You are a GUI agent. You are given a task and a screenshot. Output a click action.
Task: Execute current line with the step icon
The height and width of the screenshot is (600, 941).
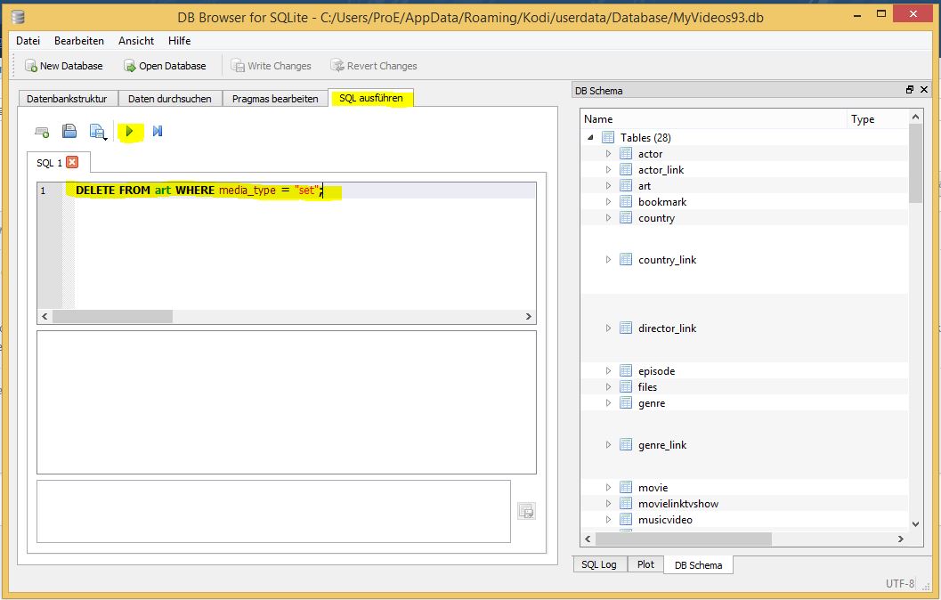coord(158,132)
